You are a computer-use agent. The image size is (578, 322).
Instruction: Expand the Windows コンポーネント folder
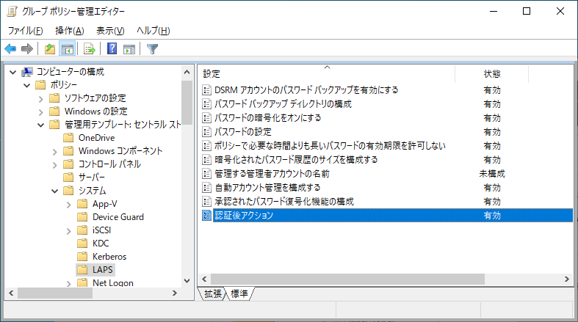(55, 151)
